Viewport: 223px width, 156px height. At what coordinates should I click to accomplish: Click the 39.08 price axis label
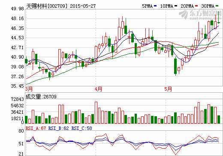pos(18,67)
